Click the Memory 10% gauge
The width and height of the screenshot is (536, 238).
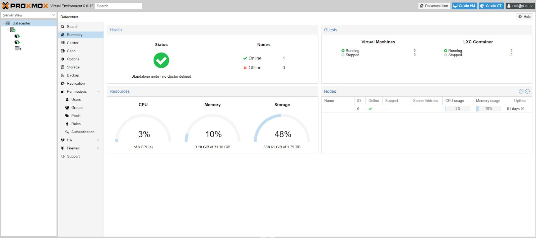(213, 128)
